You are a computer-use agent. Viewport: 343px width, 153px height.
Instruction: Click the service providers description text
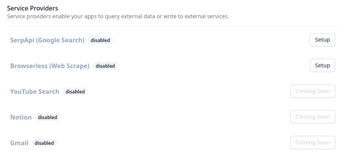[x=118, y=16]
